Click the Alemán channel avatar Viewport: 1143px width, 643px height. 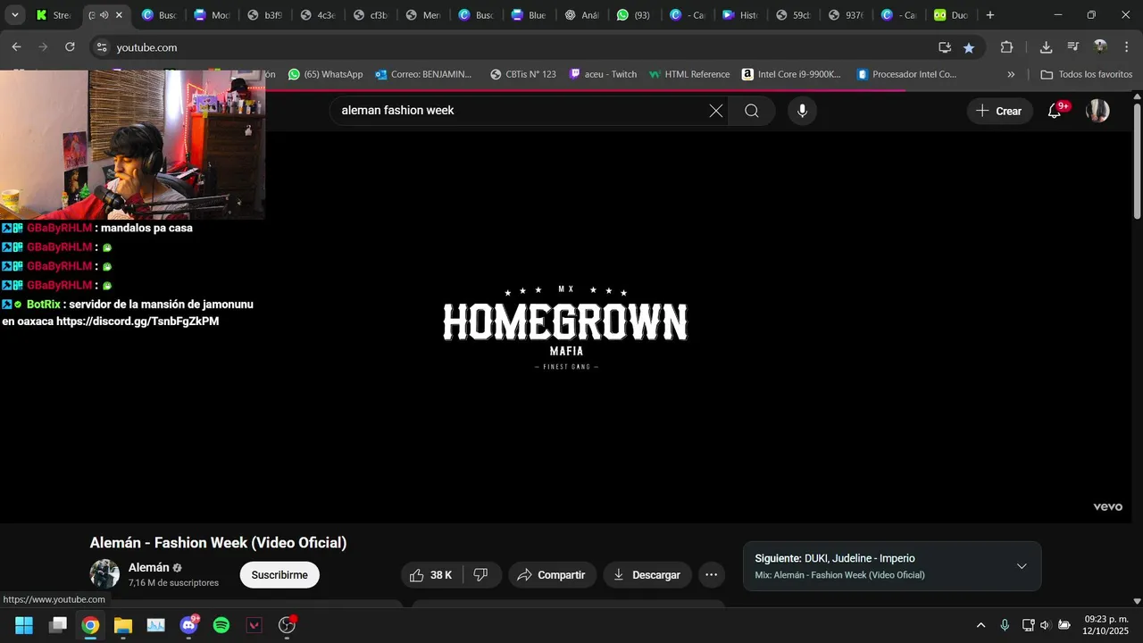click(x=104, y=574)
